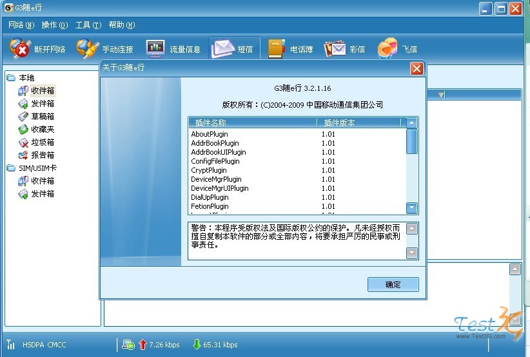The height and width of the screenshot is (357, 530).
Task: Select local 发件箱 outbox icon under 本地
Action: 23,104
